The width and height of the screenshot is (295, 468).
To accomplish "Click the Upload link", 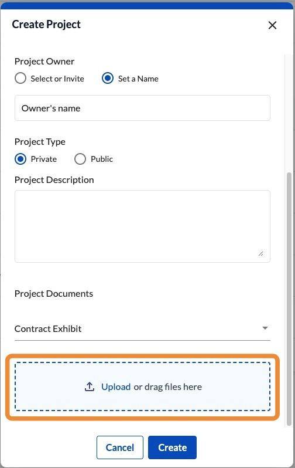I will 116,387.
